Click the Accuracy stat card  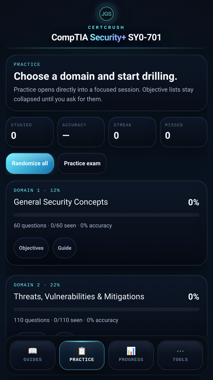click(81, 132)
